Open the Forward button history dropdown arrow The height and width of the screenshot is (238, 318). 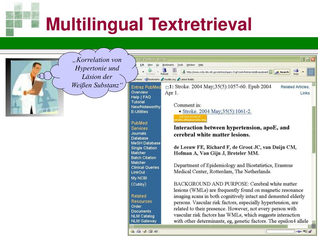pos(157,72)
